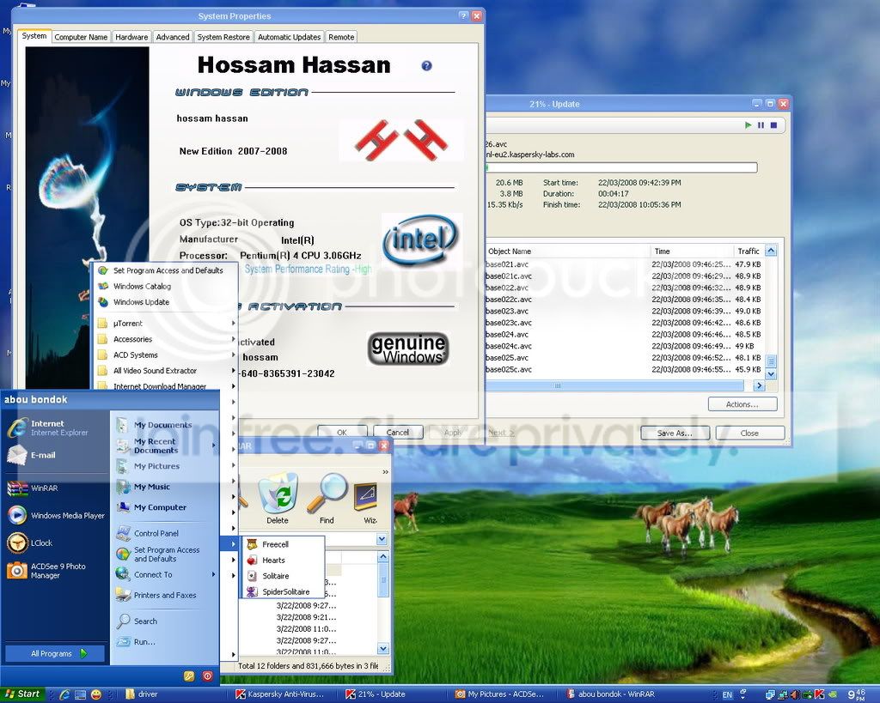The image size is (880, 703).
Task: Click the Show Desktop quick launch icon
Action: click(x=80, y=694)
